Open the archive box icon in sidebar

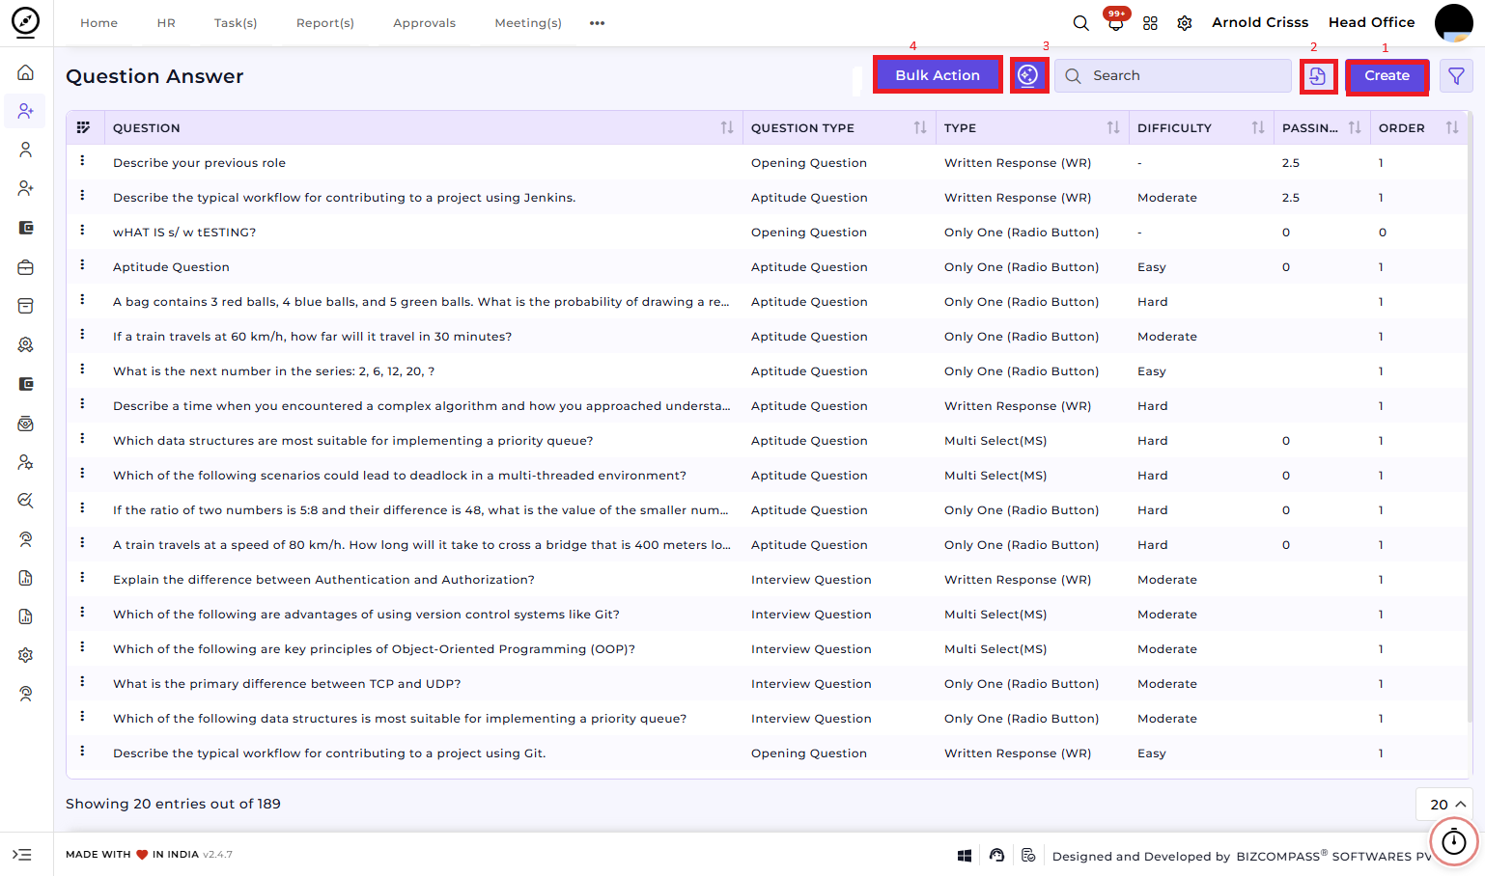click(x=26, y=306)
